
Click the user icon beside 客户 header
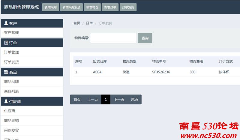[6, 23]
